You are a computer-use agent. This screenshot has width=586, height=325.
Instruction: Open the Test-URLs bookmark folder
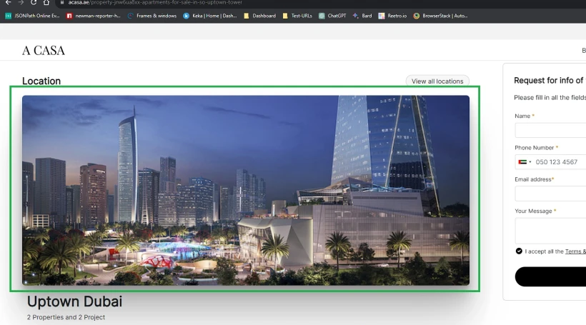pyautogui.click(x=297, y=16)
